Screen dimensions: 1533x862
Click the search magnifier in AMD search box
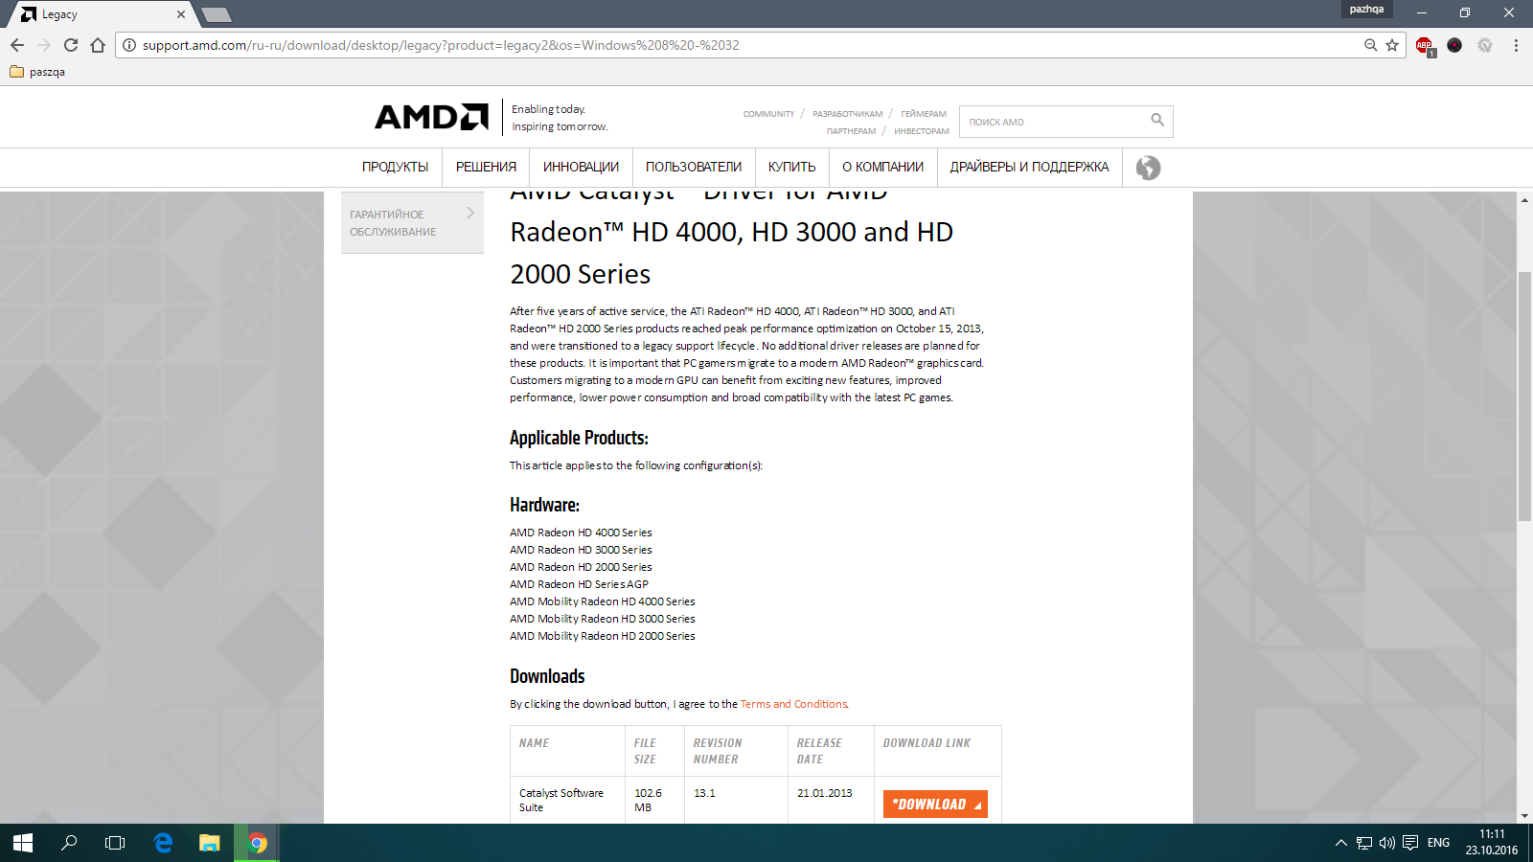click(1157, 121)
